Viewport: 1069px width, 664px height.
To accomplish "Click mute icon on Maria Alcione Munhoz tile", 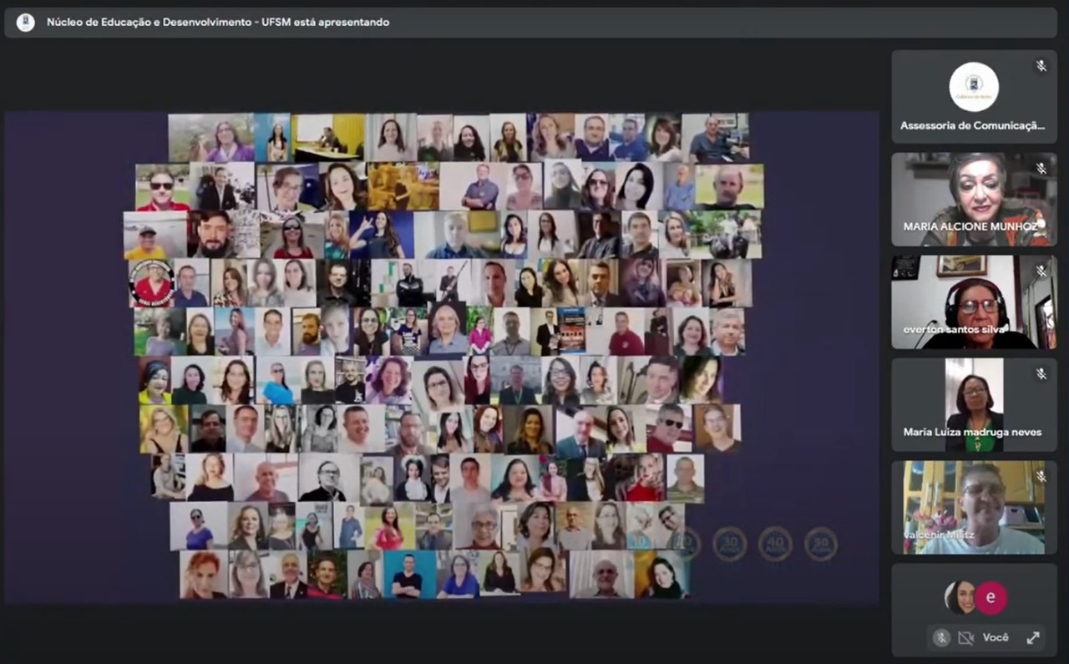I will point(1041,168).
